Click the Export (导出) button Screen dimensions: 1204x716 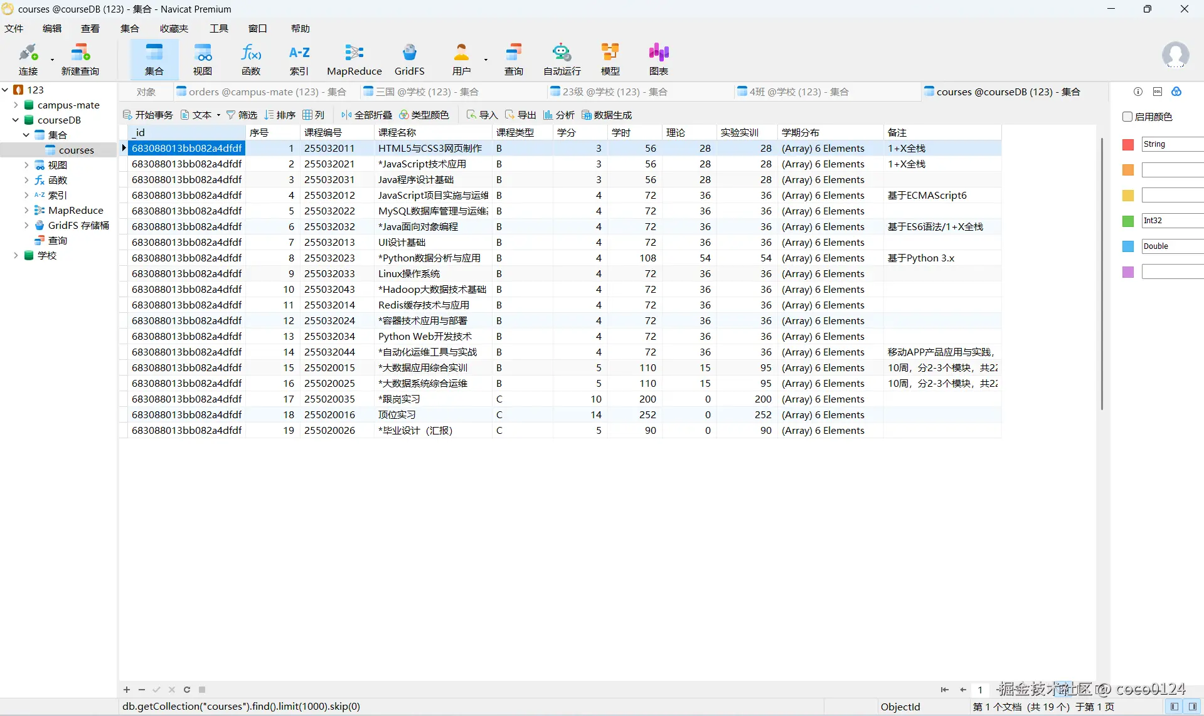[520, 115]
